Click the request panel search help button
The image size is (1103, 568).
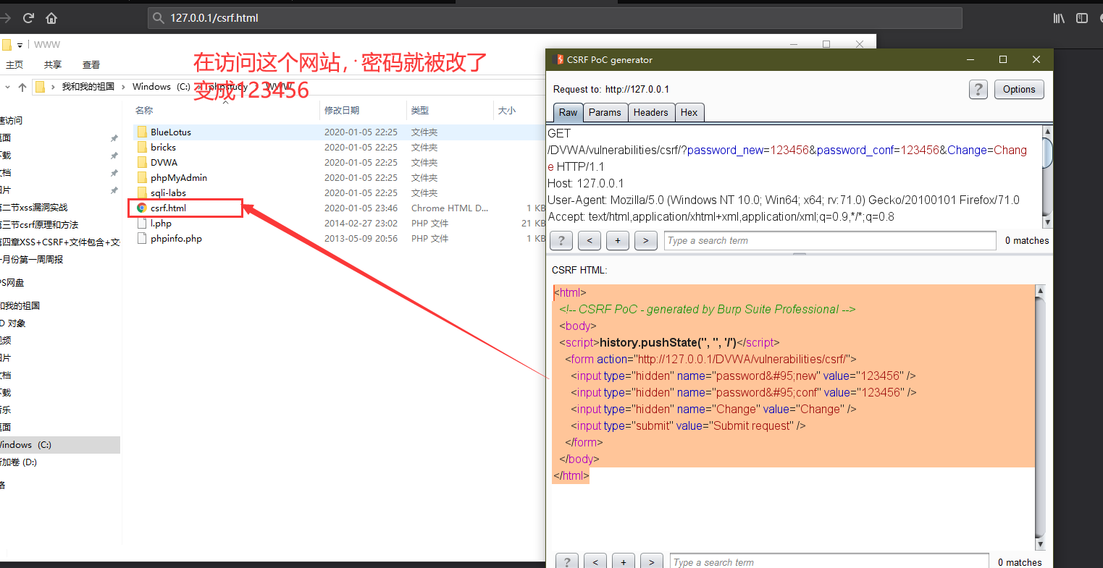click(561, 241)
